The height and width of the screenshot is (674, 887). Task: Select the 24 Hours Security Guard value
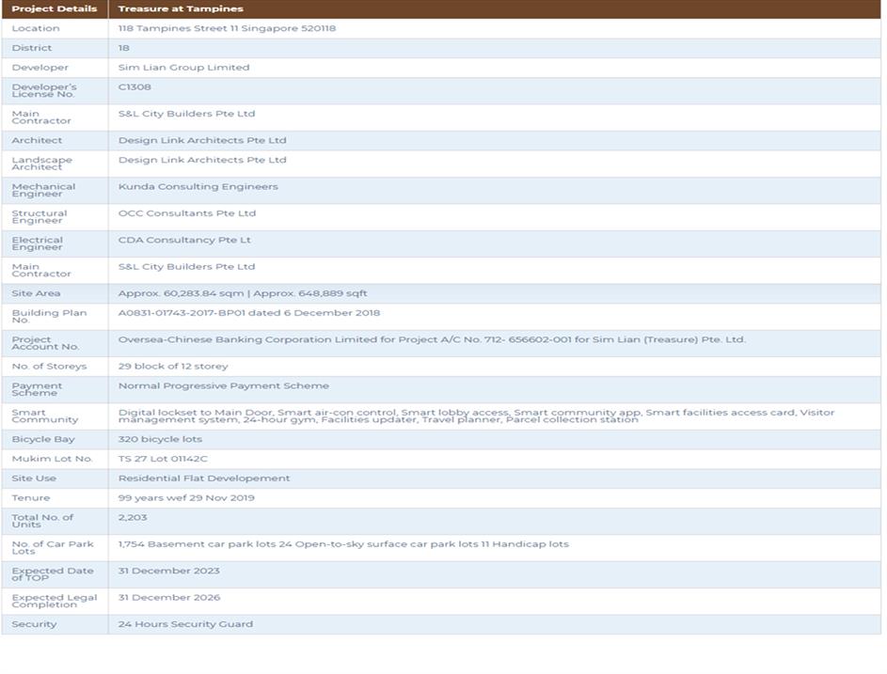pos(185,624)
